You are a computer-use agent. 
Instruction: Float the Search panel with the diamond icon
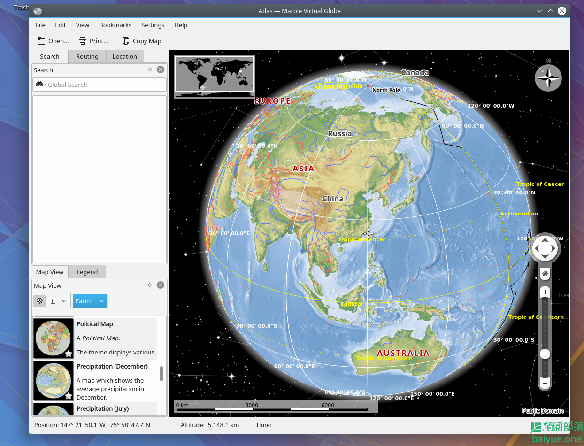[150, 69]
